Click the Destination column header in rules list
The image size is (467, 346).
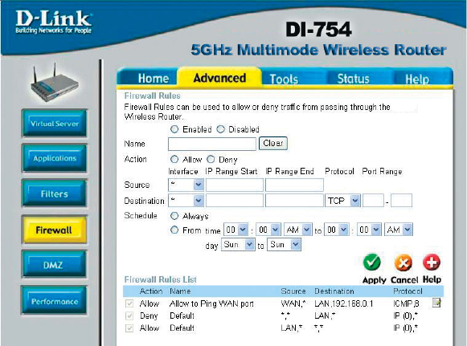[x=334, y=291]
